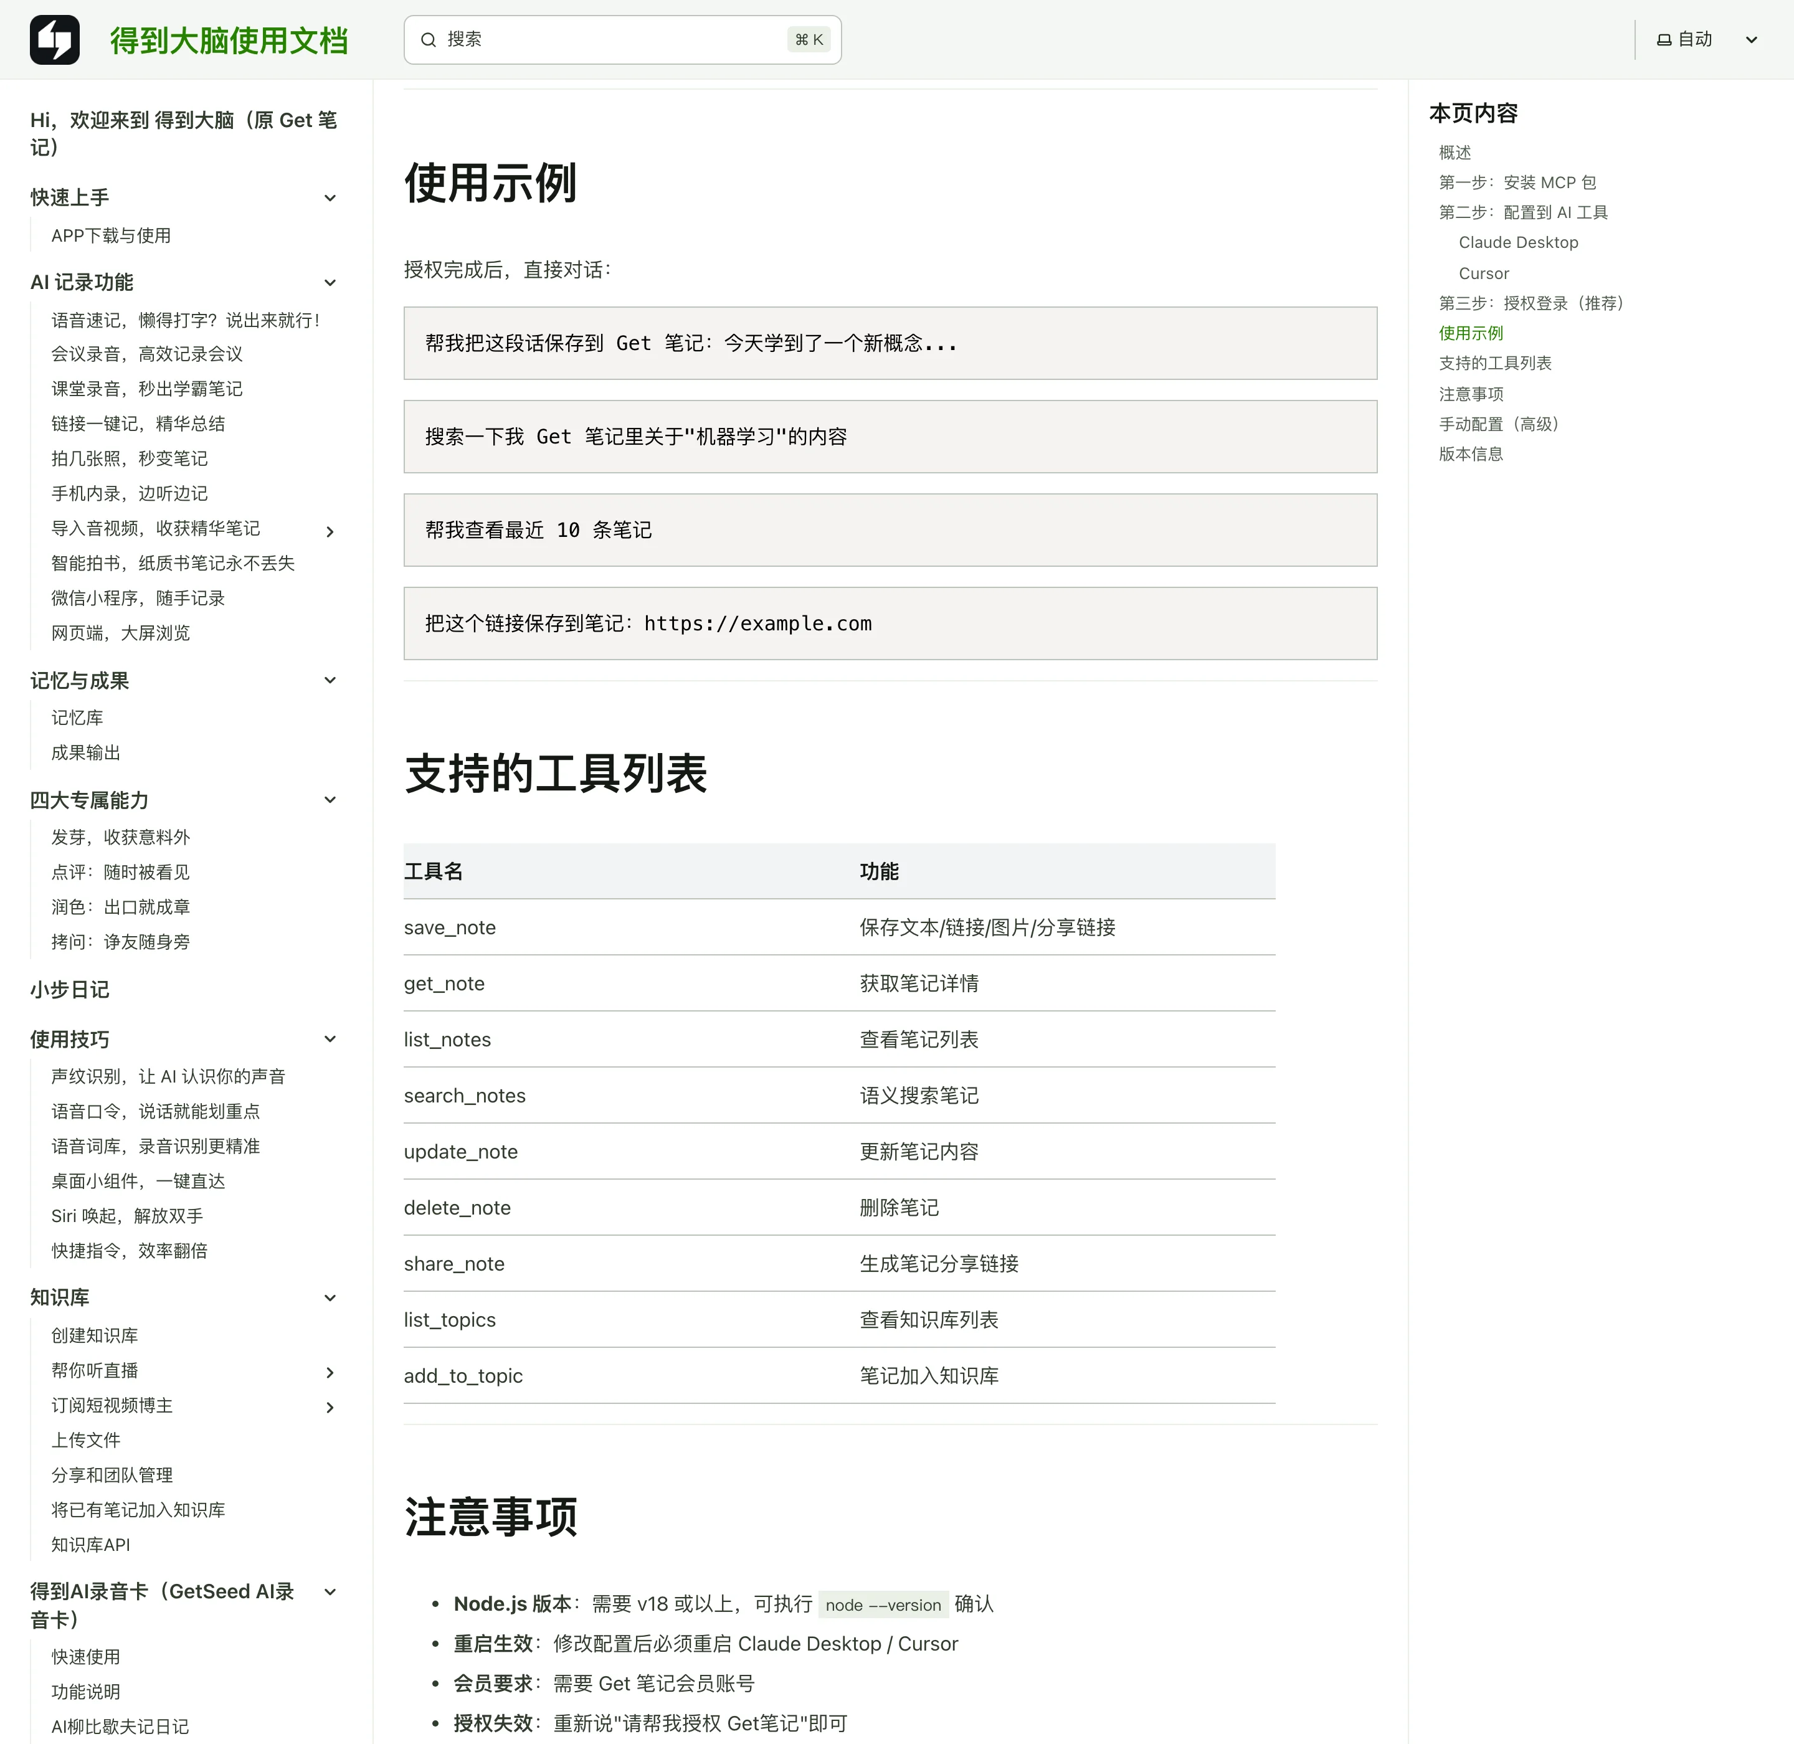
Task: Jump to 版本信息 section
Action: 1471,453
